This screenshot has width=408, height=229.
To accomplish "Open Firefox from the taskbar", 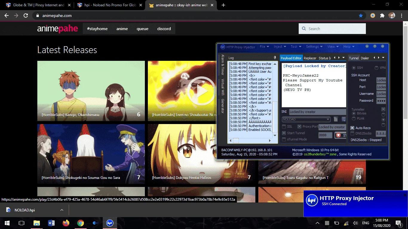I will coord(66,223).
